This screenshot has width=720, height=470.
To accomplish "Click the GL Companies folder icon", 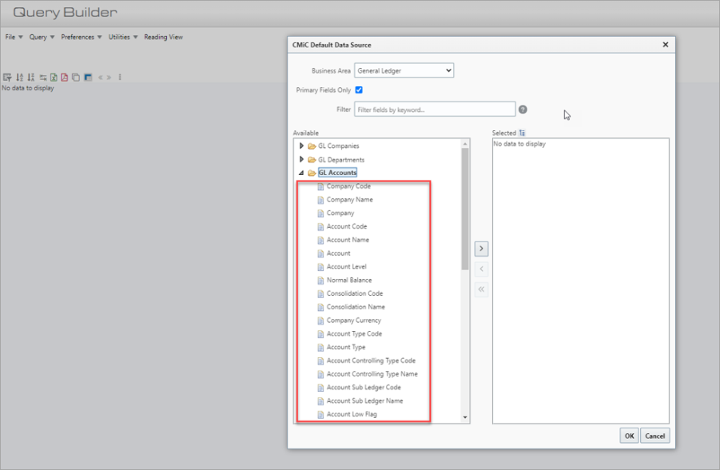I will (x=312, y=146).
